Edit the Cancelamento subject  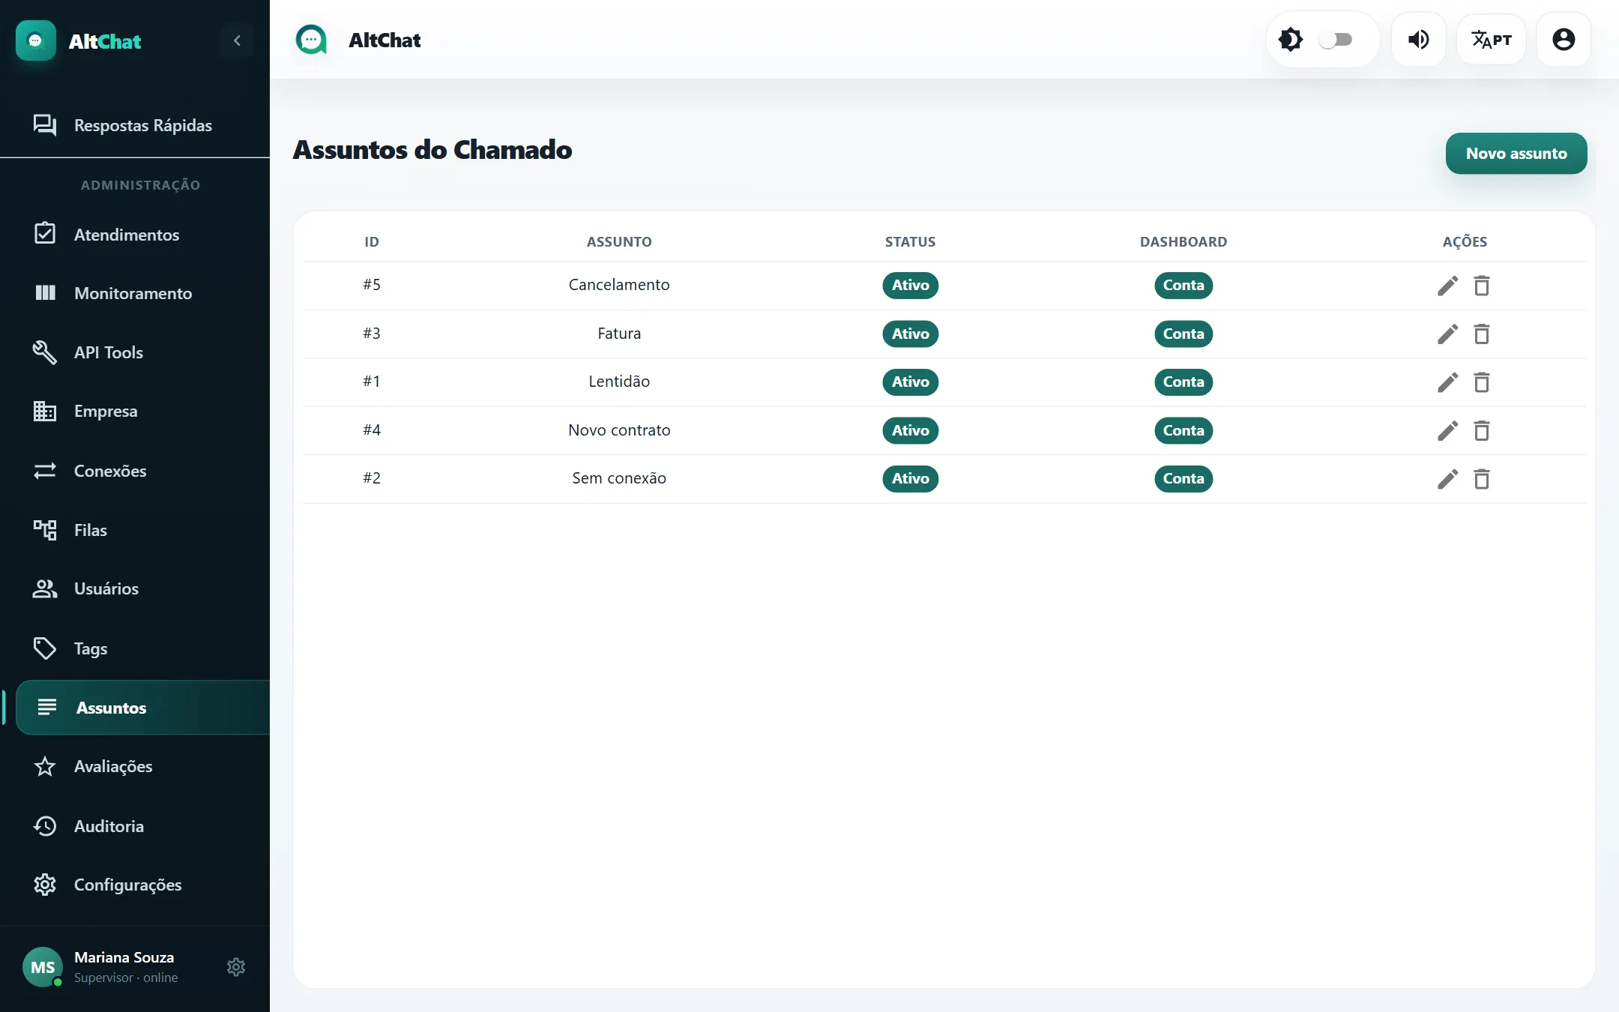click(x=1447, y=286)
